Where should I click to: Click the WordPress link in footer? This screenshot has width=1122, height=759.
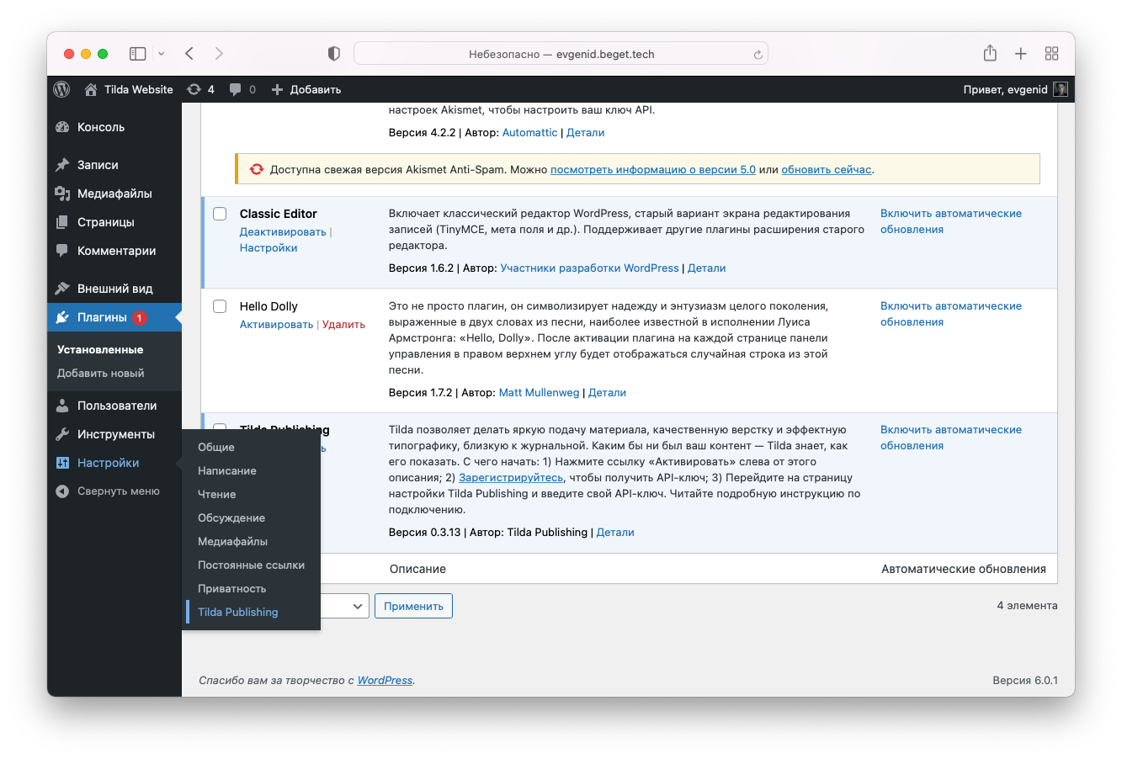[x=385, y=680]
